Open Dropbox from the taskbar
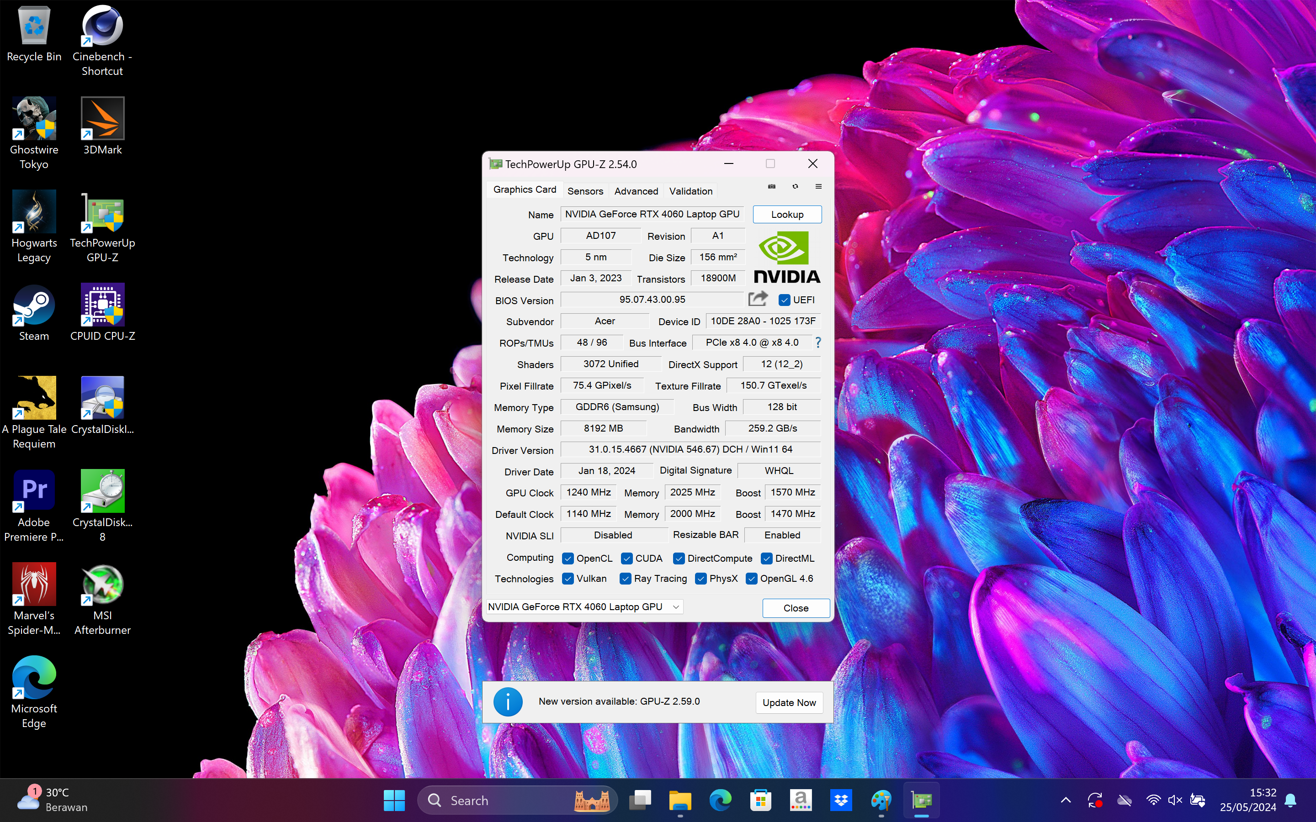 coord(841,800)
